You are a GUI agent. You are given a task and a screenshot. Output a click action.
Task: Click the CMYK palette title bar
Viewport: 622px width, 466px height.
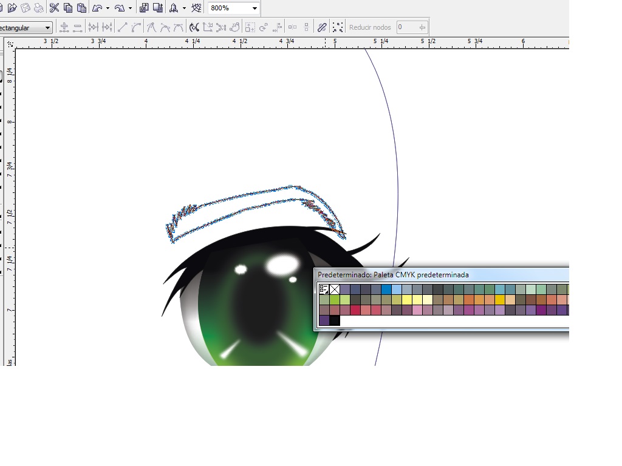442,275
